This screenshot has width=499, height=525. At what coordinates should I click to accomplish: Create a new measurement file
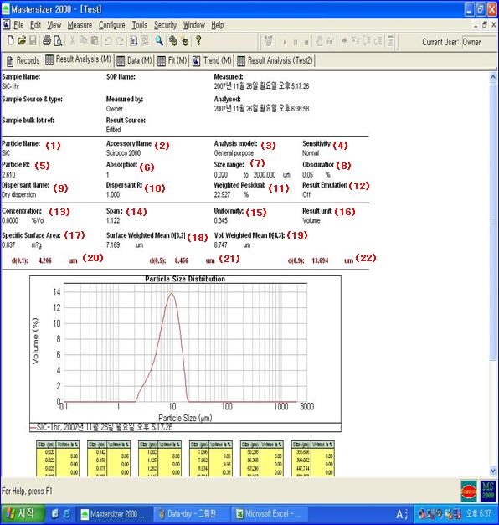tap(11, 41)
